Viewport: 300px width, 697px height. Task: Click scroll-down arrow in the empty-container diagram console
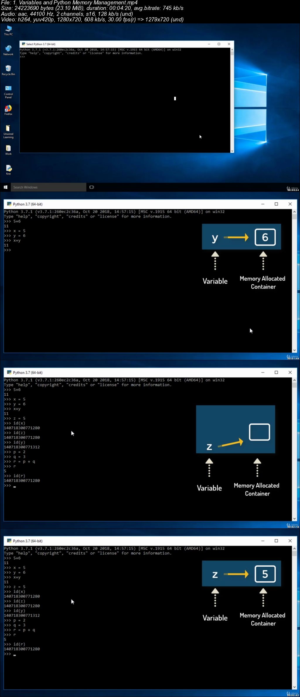coord(294,519)
